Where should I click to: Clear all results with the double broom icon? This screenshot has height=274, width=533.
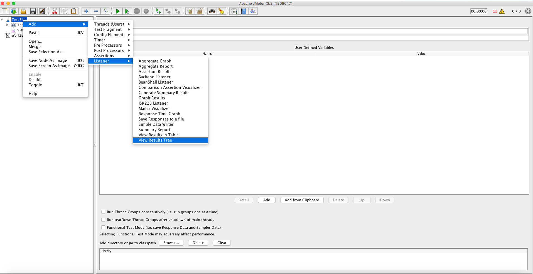(x=200, y=11)
